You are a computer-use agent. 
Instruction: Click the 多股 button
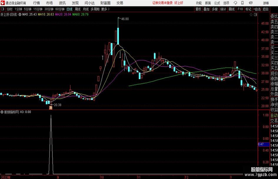(215, 9)
